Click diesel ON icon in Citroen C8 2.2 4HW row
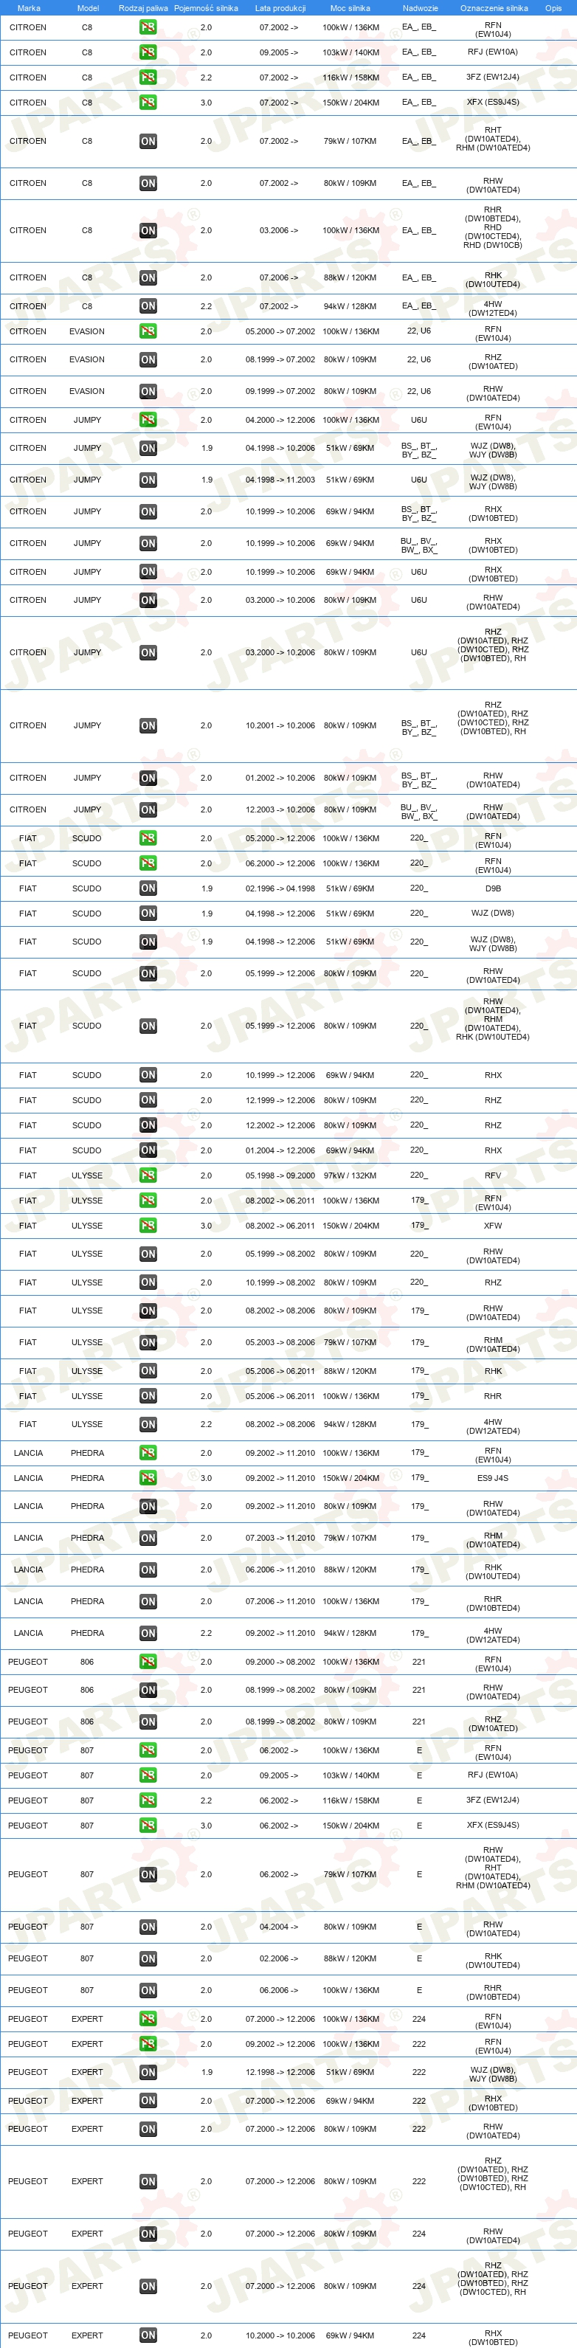 [148, 306]
